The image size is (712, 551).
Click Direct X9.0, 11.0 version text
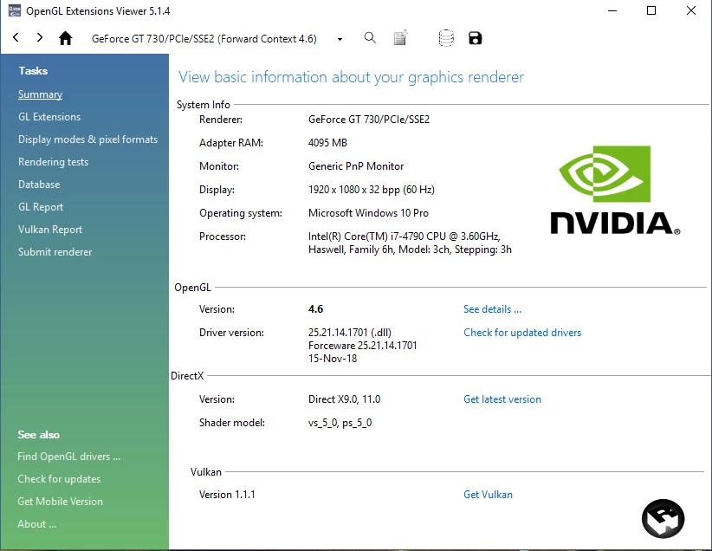tap(344, 399)
